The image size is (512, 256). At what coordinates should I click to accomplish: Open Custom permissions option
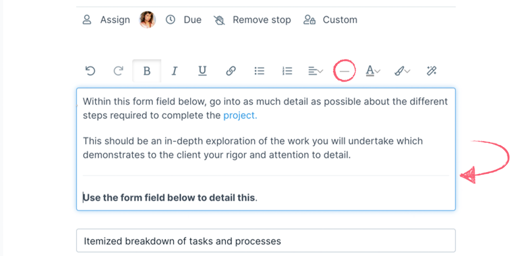point(330,20)
